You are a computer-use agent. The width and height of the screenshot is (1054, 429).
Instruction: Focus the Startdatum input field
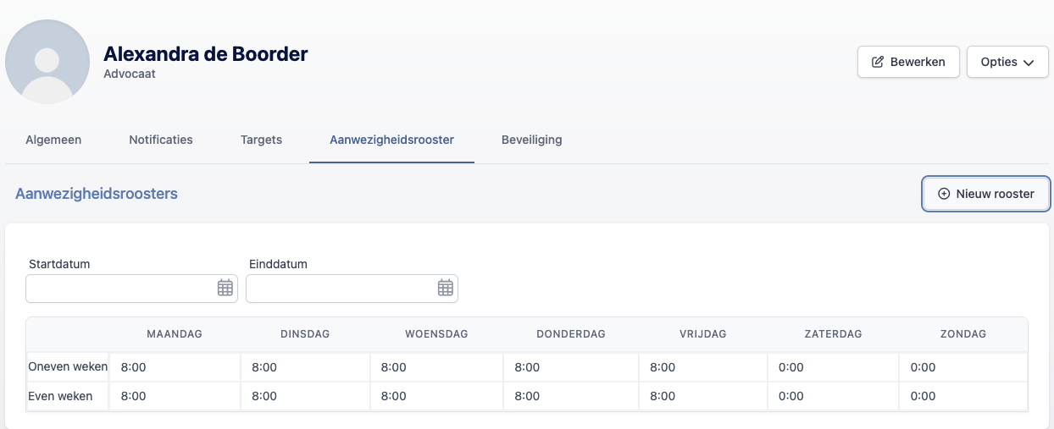point(131,289)
